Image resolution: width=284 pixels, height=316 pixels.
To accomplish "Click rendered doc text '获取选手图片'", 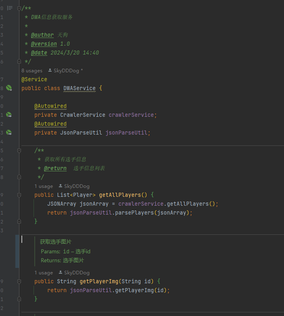I will (56, 242).
